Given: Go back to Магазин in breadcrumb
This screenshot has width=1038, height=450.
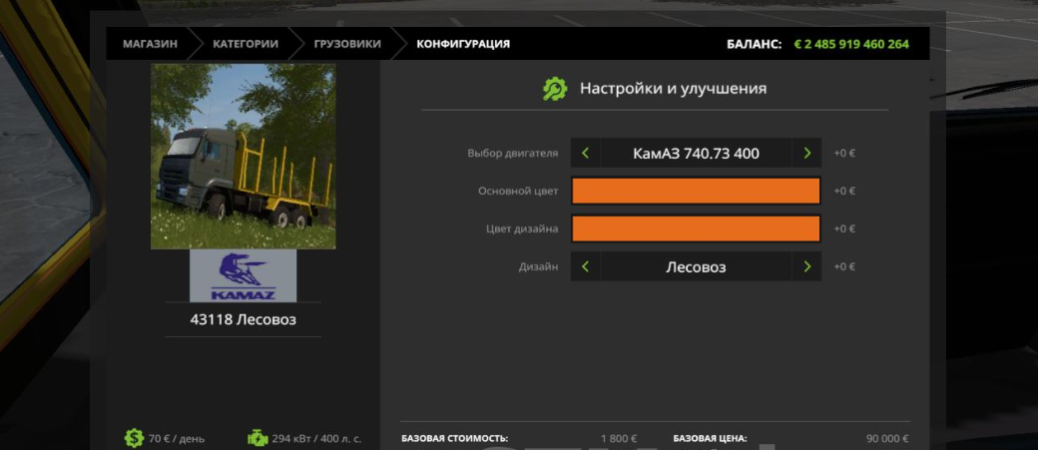Looking at the screenshot, I should pyautogui.click(x=150, y=44).
